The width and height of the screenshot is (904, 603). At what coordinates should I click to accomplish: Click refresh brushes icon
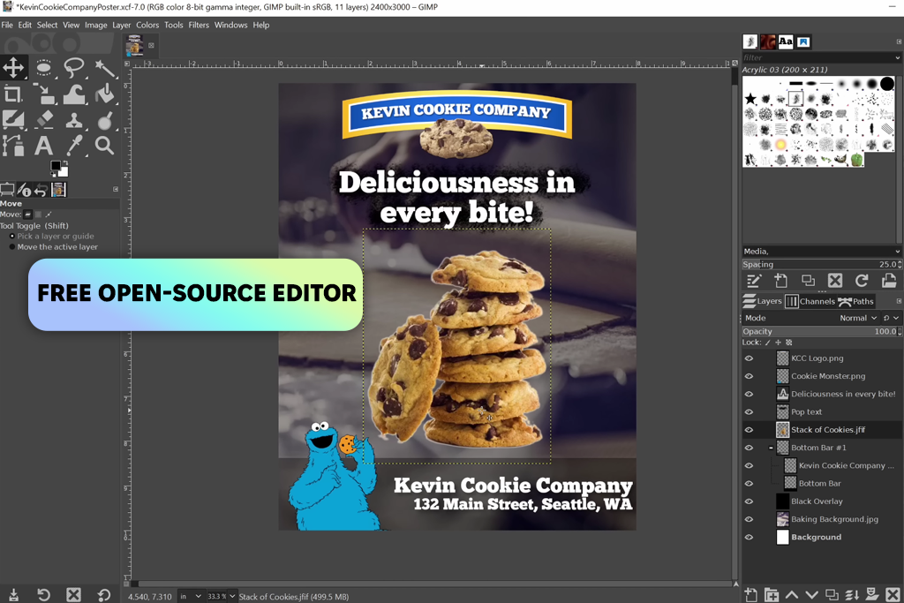pos(862,281)
